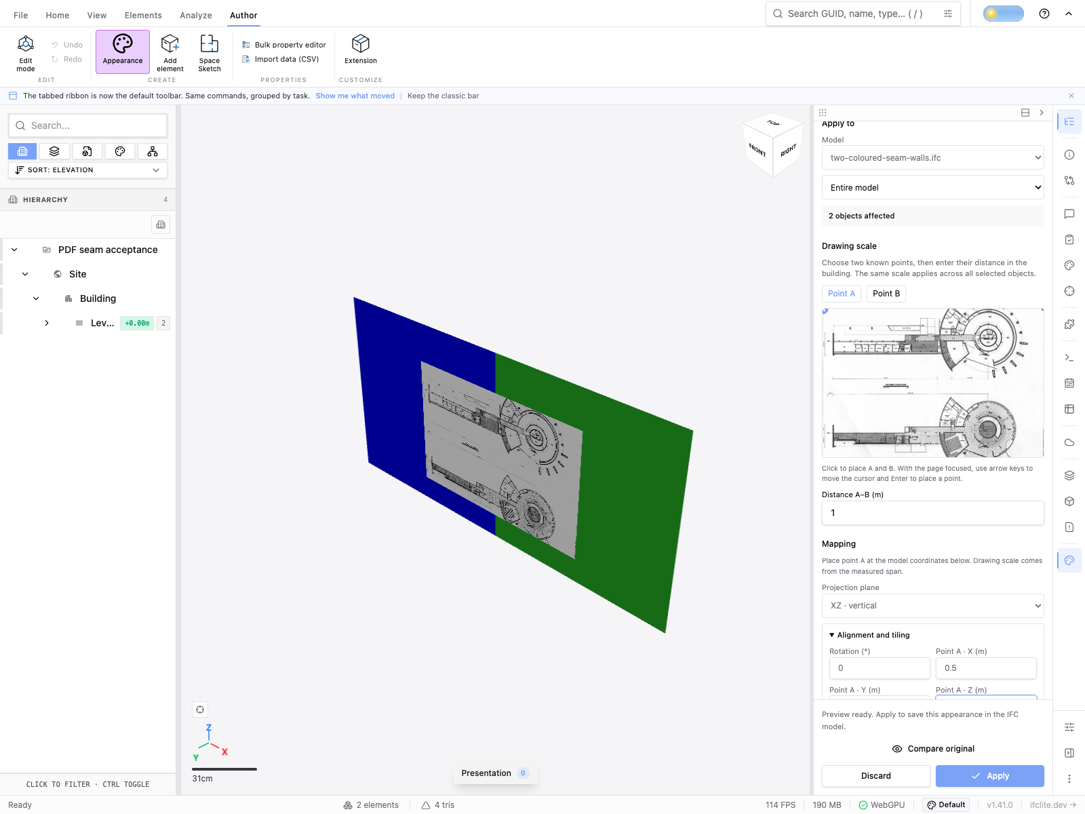The height and width of the screenshot is (814, 1085).
Task: Click the PDF drawing preview thumbnail
Action: click(x=933, y=383)
